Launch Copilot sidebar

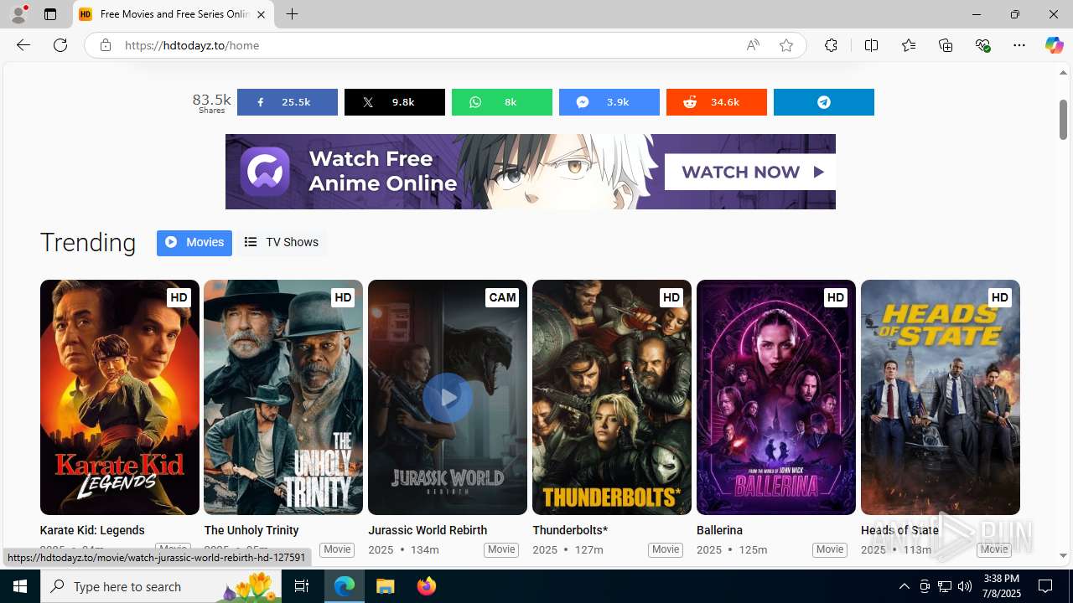1054,45
